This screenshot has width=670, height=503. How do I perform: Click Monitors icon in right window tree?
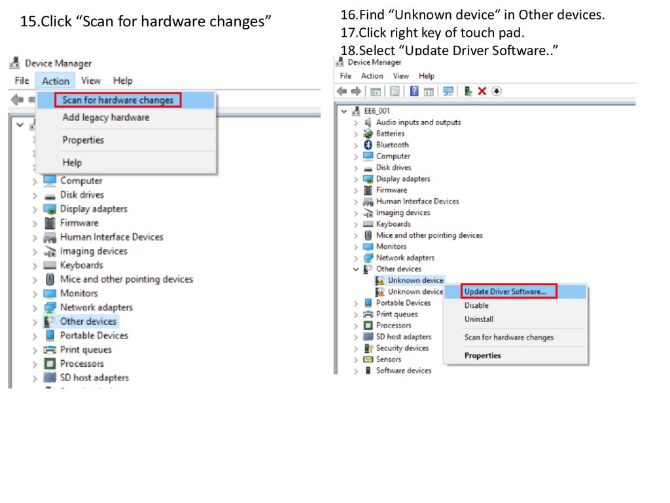[368, 246]
